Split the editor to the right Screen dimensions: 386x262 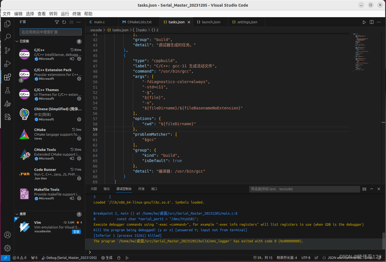(x=372, y=22)
